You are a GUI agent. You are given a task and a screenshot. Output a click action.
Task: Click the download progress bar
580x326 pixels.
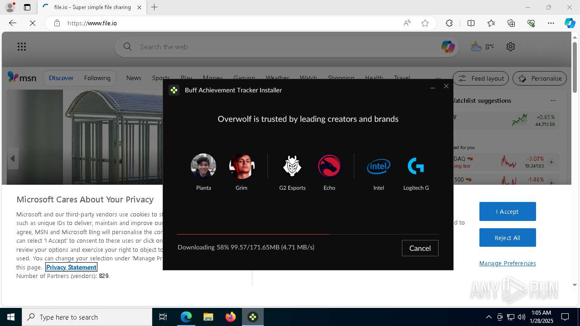click(x=308, y=234)
